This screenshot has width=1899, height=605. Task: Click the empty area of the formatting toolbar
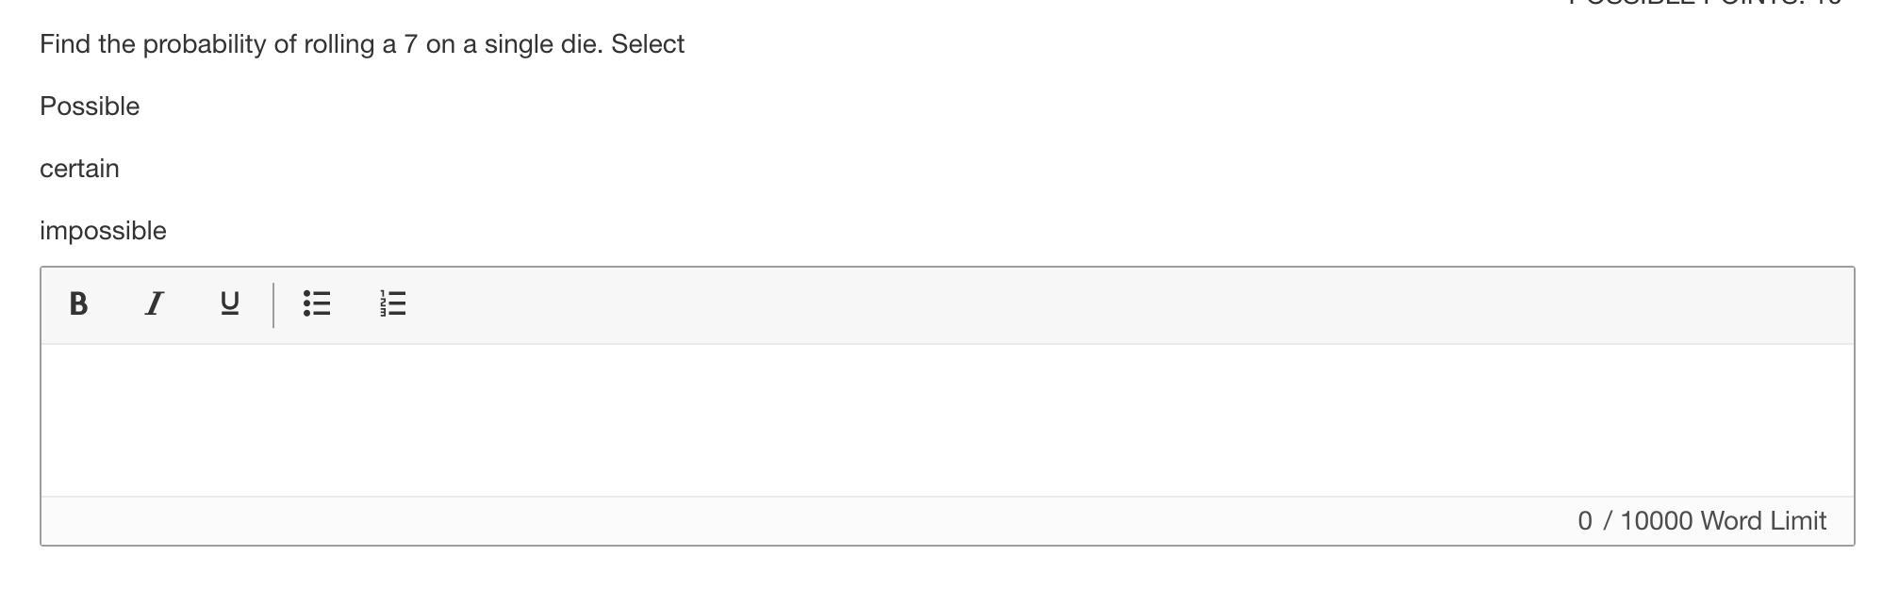point(1037,304)
